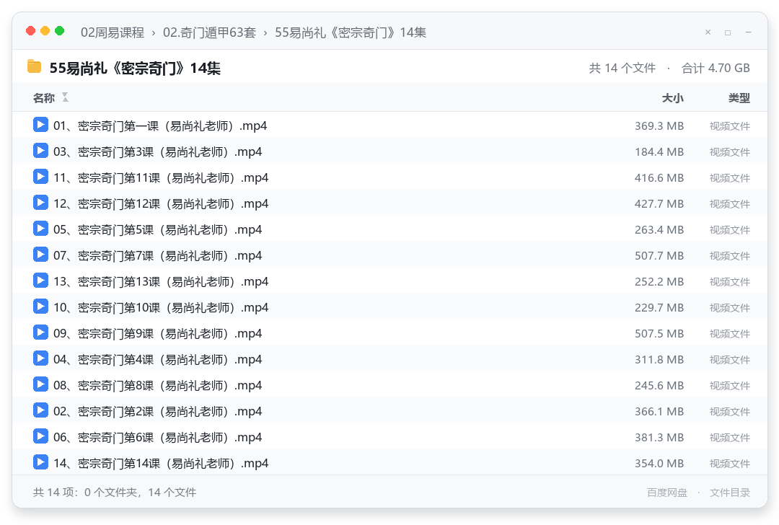779x525 pixels.
Task: Click the red traffic-light button
Action: (30, 31)
